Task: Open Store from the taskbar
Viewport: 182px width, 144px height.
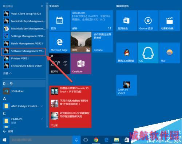Action: click(x=127, y=140)
